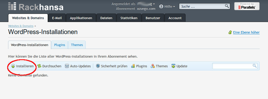Open the Websites & Domains main tab
The width and height of the screenshot is (268, 99).
(28, 18)
